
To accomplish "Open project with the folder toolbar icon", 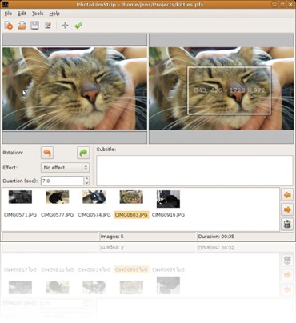I will [x=22, y=26].
